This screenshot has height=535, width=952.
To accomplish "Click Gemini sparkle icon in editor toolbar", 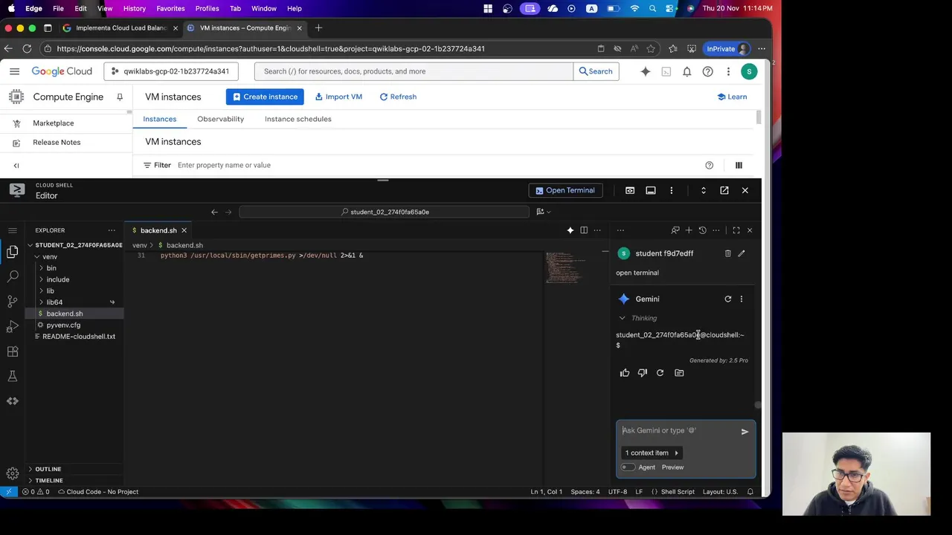I will pyautogui.click(x=570, y=230).
